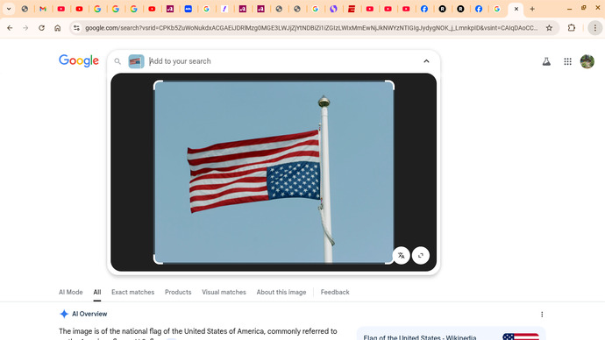
Task: Restore down the browser window
Action: [583, 8]
